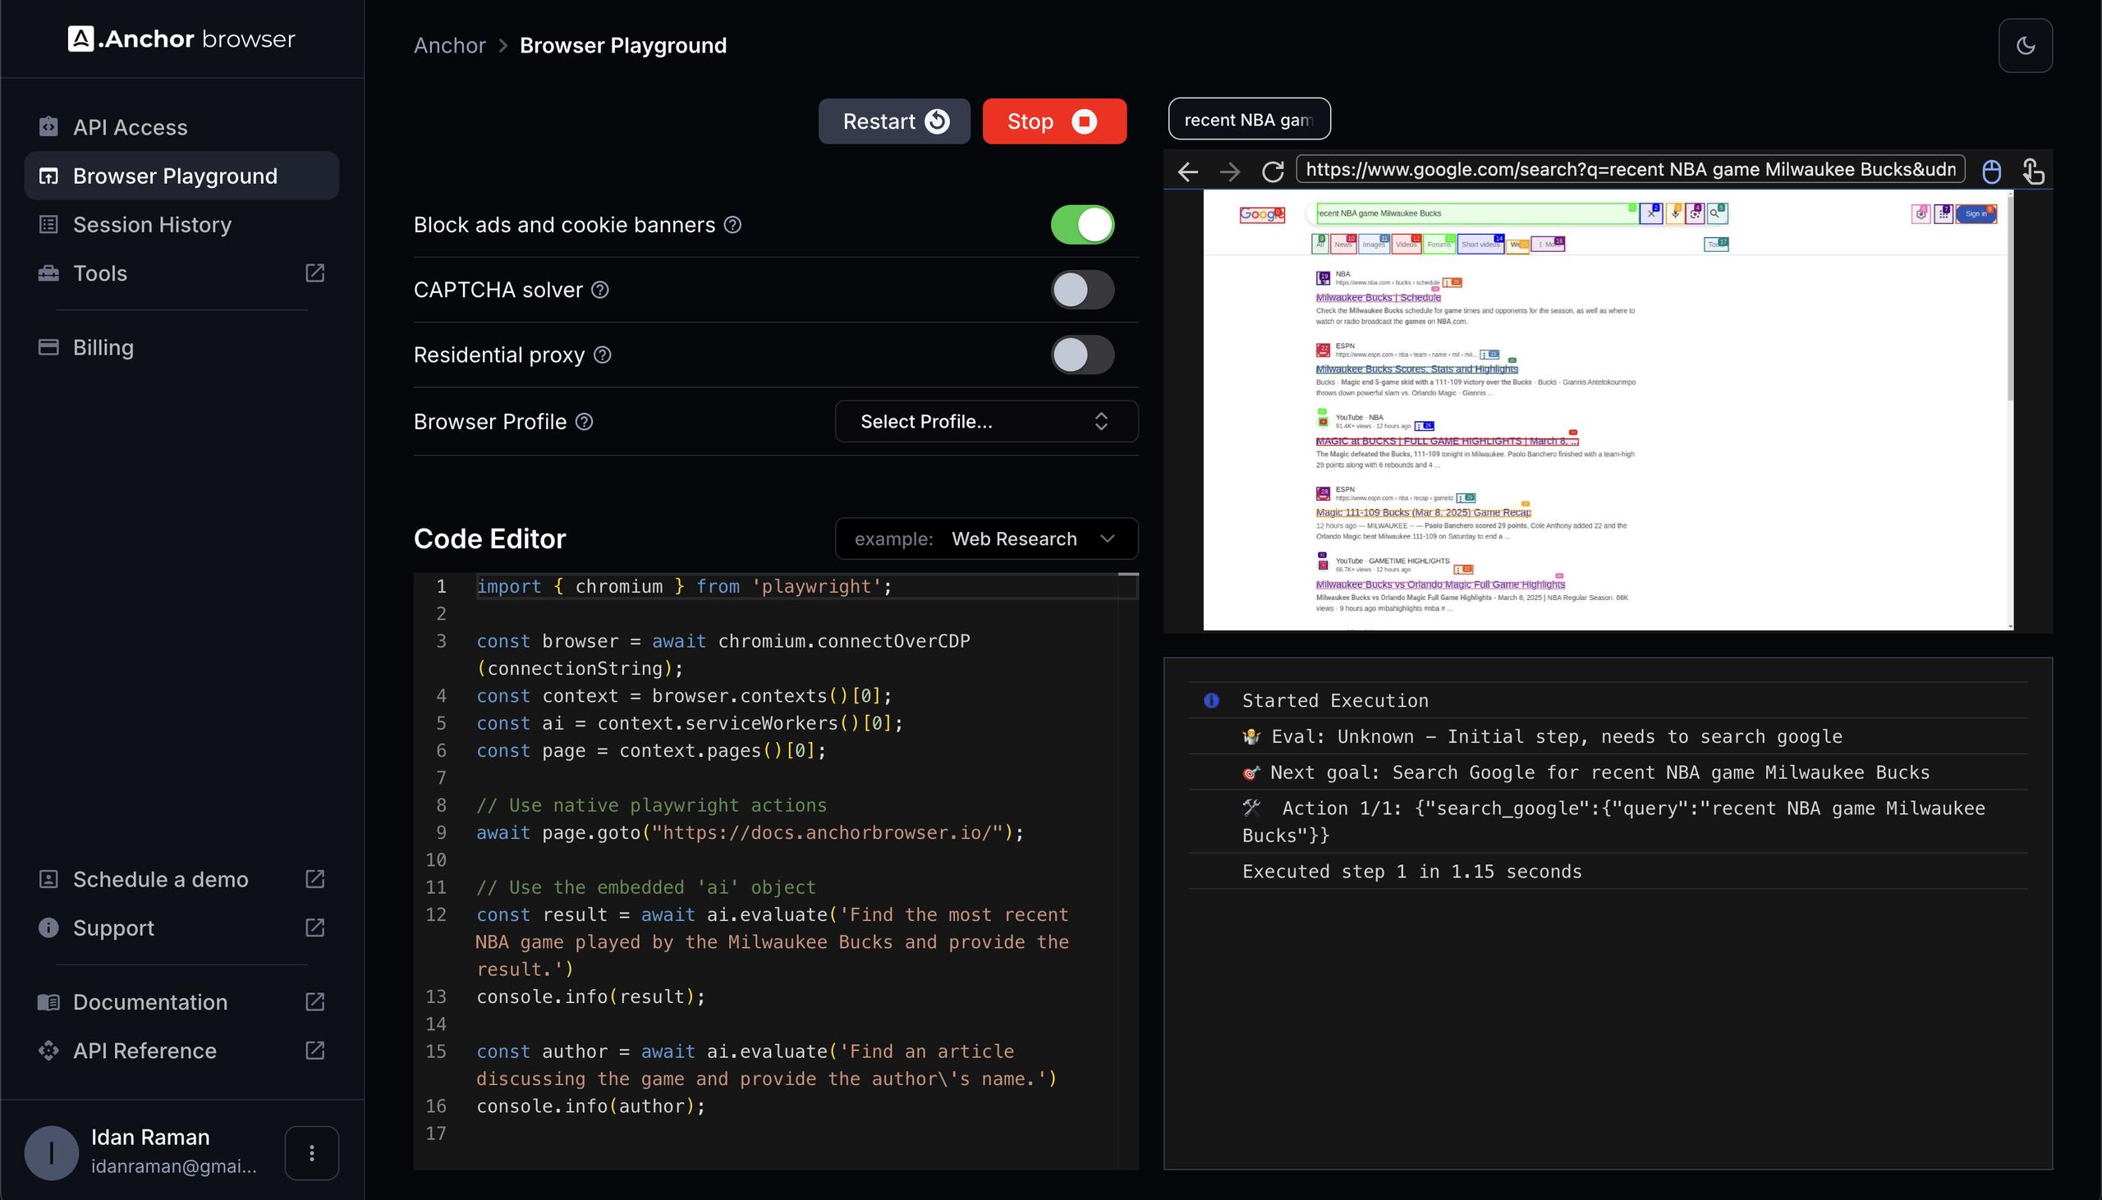Click the embedded browser URL address field
This screenshot has height=1200, width=2102.
[x=1629, y=170]
